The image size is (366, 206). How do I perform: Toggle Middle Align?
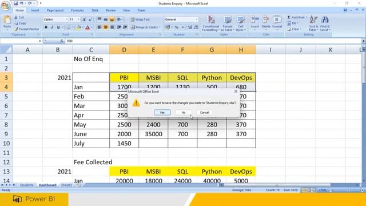tap(106, 19)
